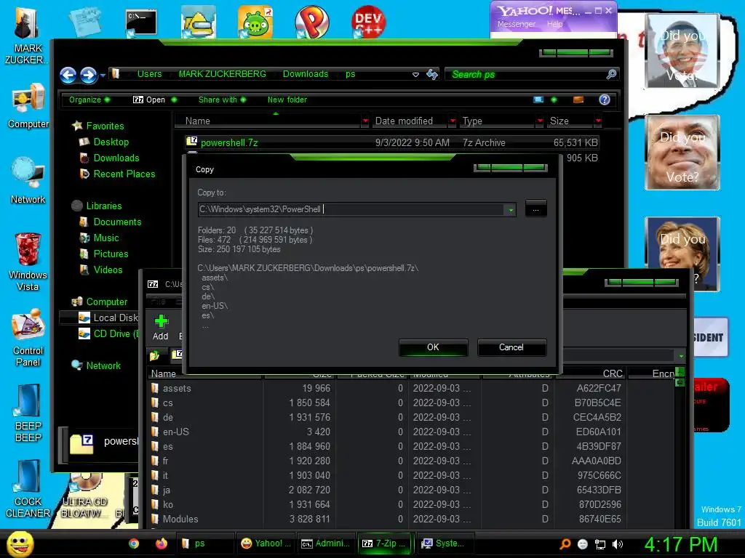Launch Firefox from the taskbar
This screenshot has height=558, width=745.
click(x=162, y=543)
